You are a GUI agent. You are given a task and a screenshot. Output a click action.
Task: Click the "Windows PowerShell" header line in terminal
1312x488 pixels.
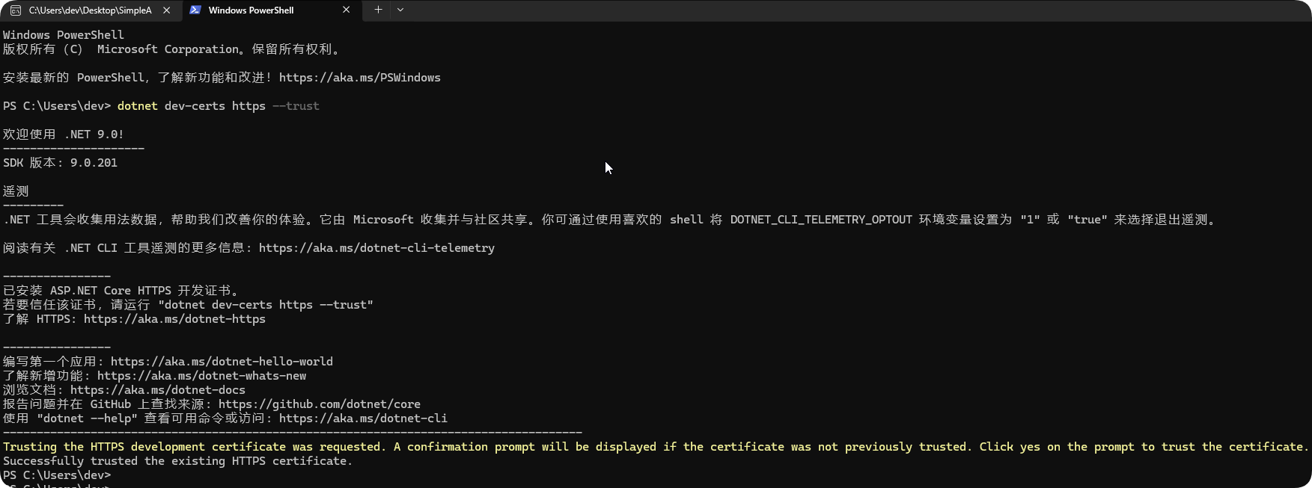pyautogui.click(x=64, y=35)
